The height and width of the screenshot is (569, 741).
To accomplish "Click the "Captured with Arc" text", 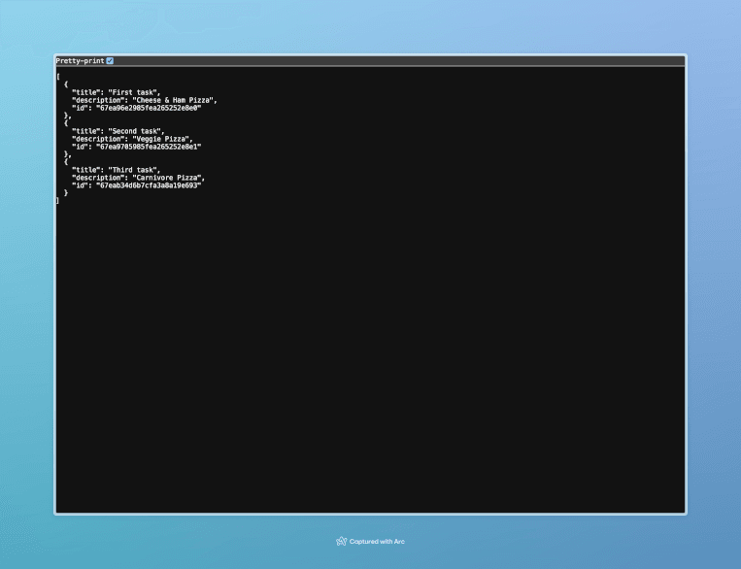I will tap(377, 541).
